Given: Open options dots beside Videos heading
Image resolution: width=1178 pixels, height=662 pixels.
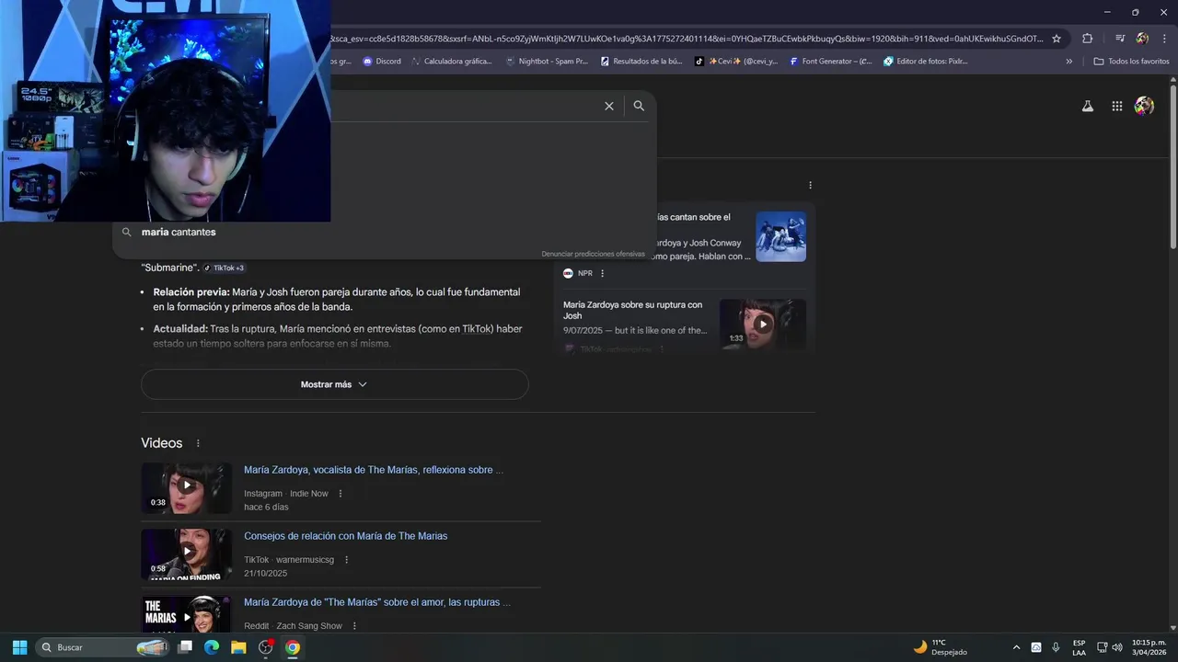Looking at the screenshot, I should (x=198, y=443).
